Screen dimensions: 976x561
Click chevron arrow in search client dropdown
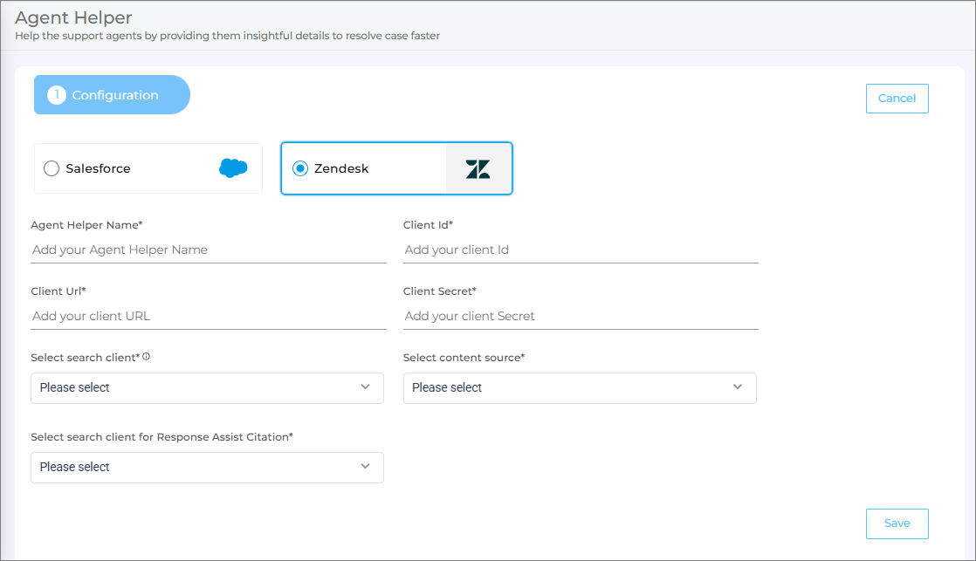coord(365,387)
